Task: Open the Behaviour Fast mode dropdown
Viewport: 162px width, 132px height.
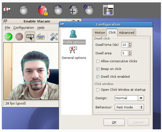Action: pyautogui.click(x=129, y=107)
